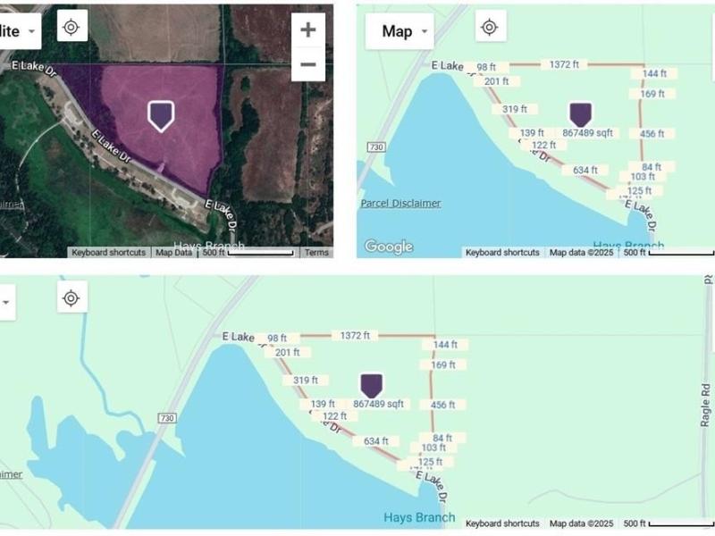
Task: Expand the map type dropdown arrow on the bottom map
Action: click(6, 302)
